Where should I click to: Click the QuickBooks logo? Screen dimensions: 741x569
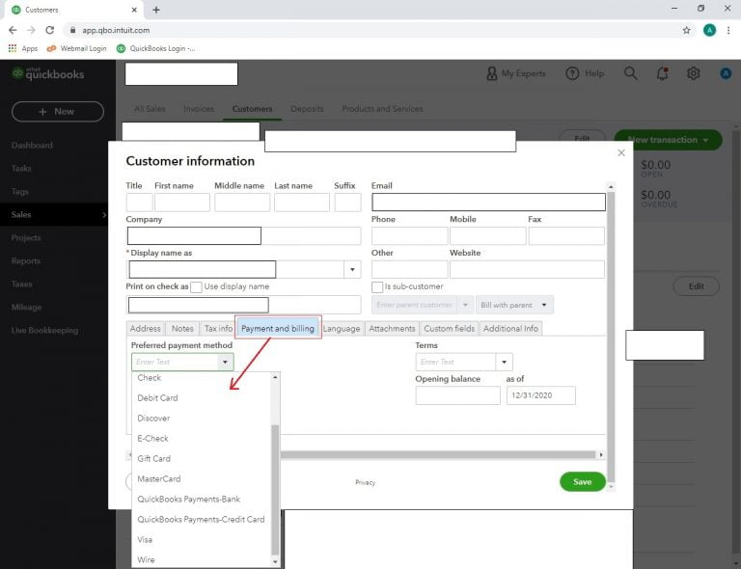point(47,73)
